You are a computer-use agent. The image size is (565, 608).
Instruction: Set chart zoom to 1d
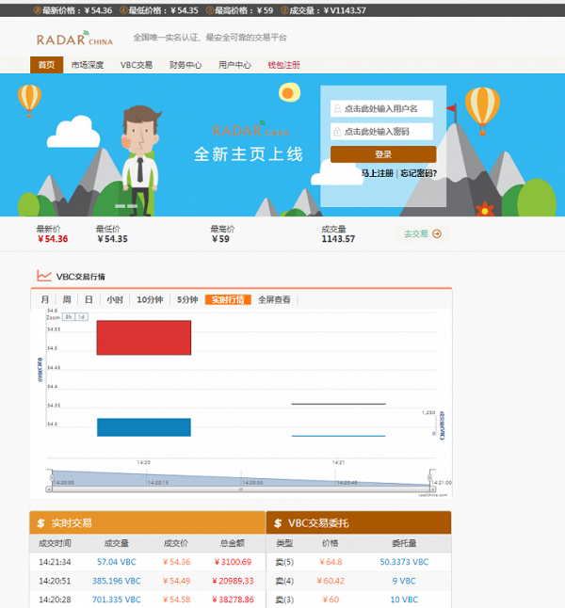click(82, 317)
